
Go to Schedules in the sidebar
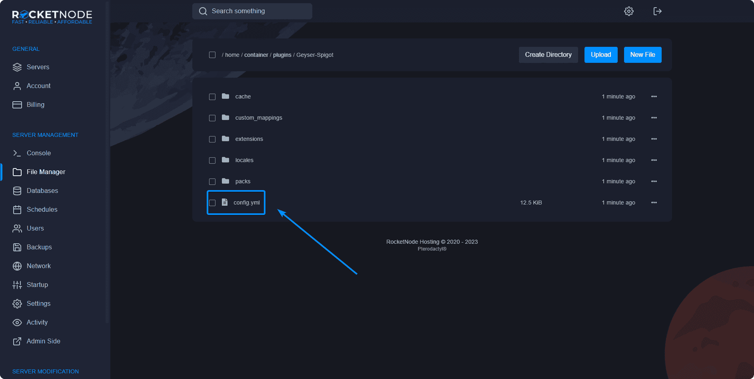click(x=42, y=210)
